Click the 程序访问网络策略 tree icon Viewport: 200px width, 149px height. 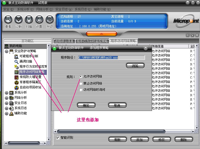pos(16,72)
